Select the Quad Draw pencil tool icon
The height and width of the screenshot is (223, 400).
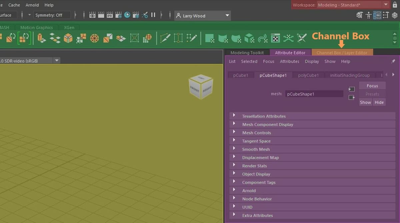pos(192,38)
